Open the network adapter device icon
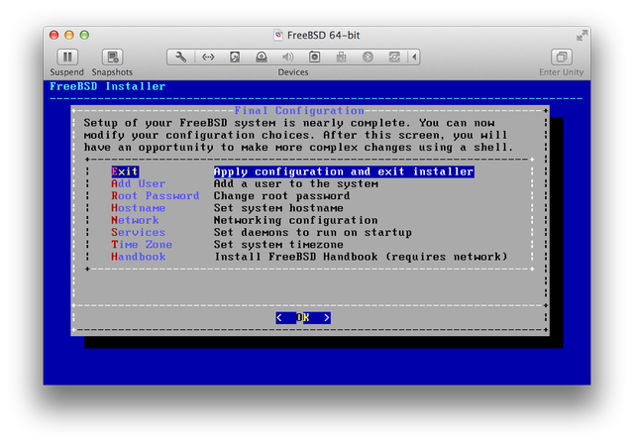 pyautogui.click(x=208, y=57)
